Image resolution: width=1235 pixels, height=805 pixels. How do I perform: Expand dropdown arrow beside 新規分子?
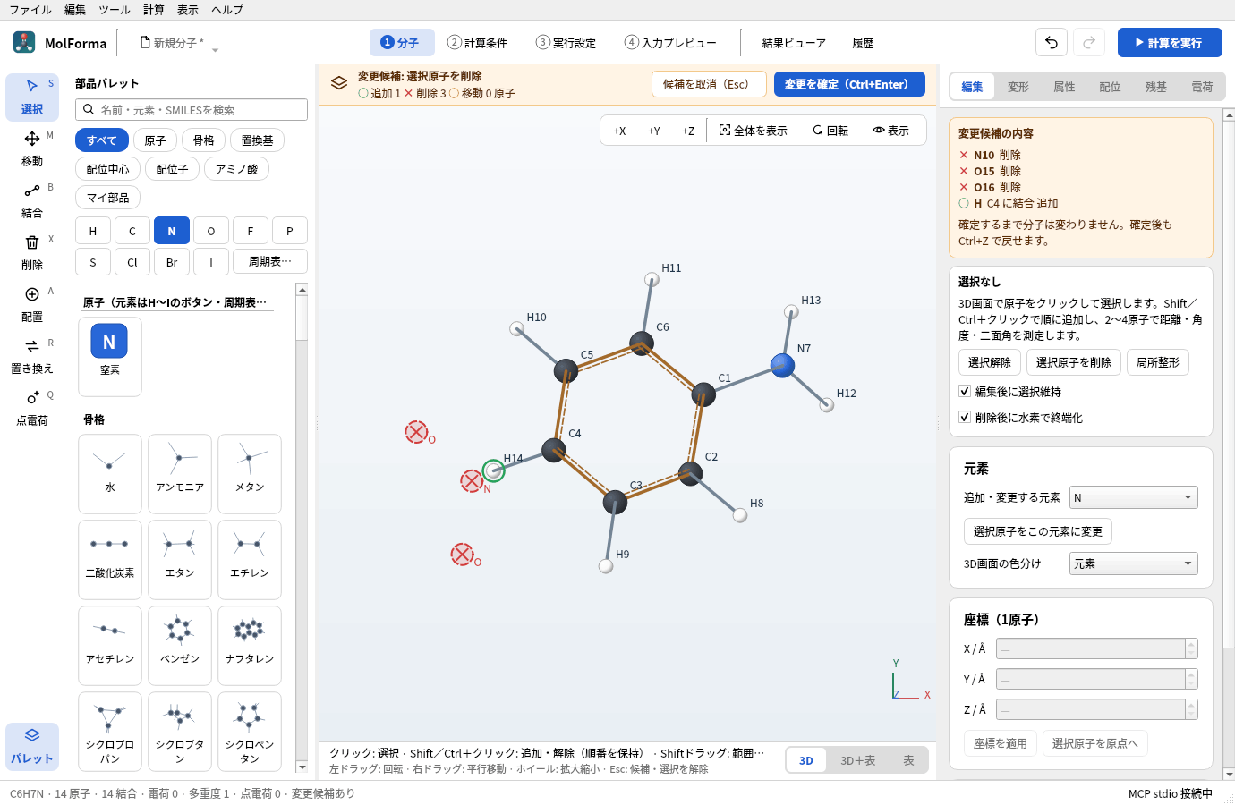(215, 49)
